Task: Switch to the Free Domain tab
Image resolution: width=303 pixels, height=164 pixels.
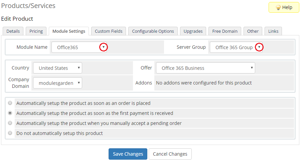Action: [225, 31]
